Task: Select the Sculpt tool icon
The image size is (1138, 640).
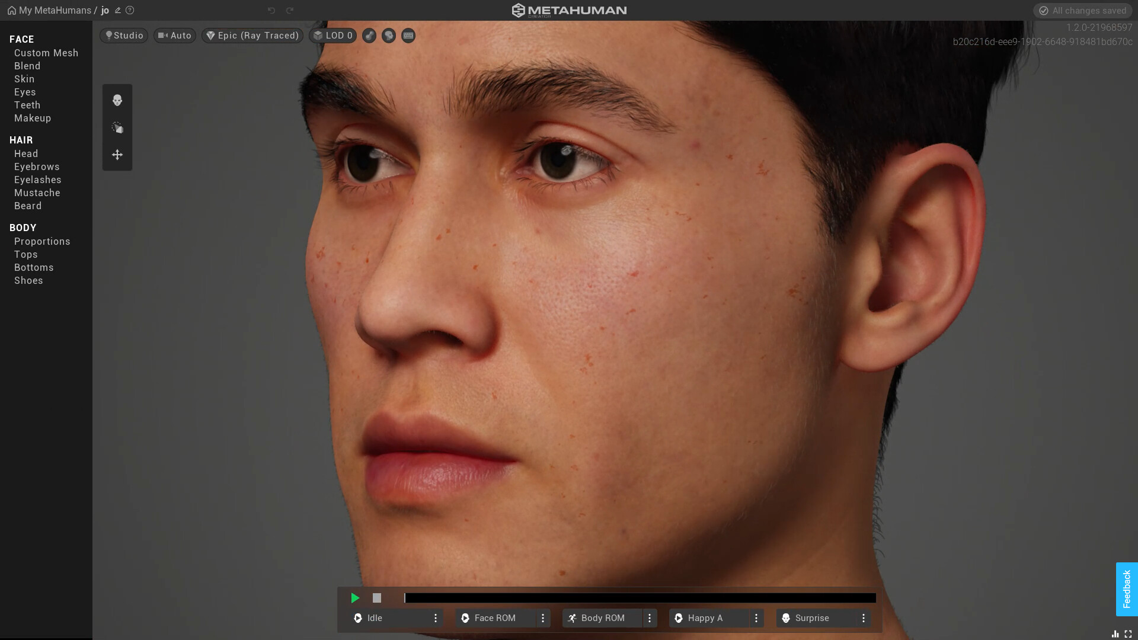Action: click(x=117, y=127)
